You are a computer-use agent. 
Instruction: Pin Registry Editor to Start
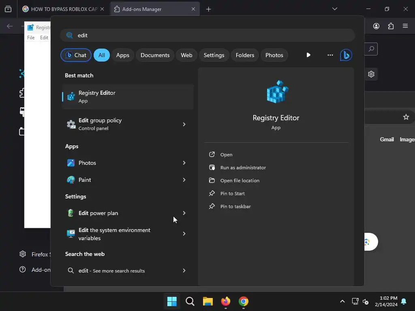click(232, 193)
